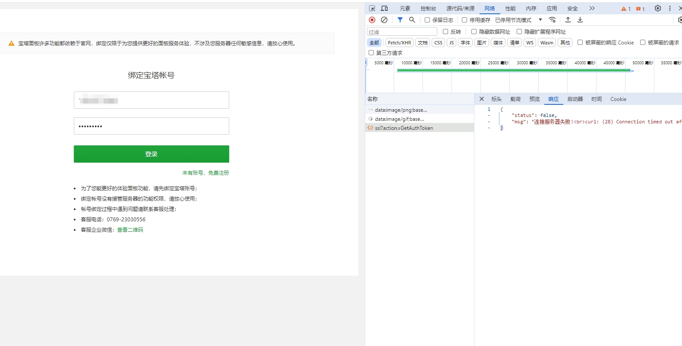
Task: Toggle the network filter funnel icon
Action: pos(400,20)
